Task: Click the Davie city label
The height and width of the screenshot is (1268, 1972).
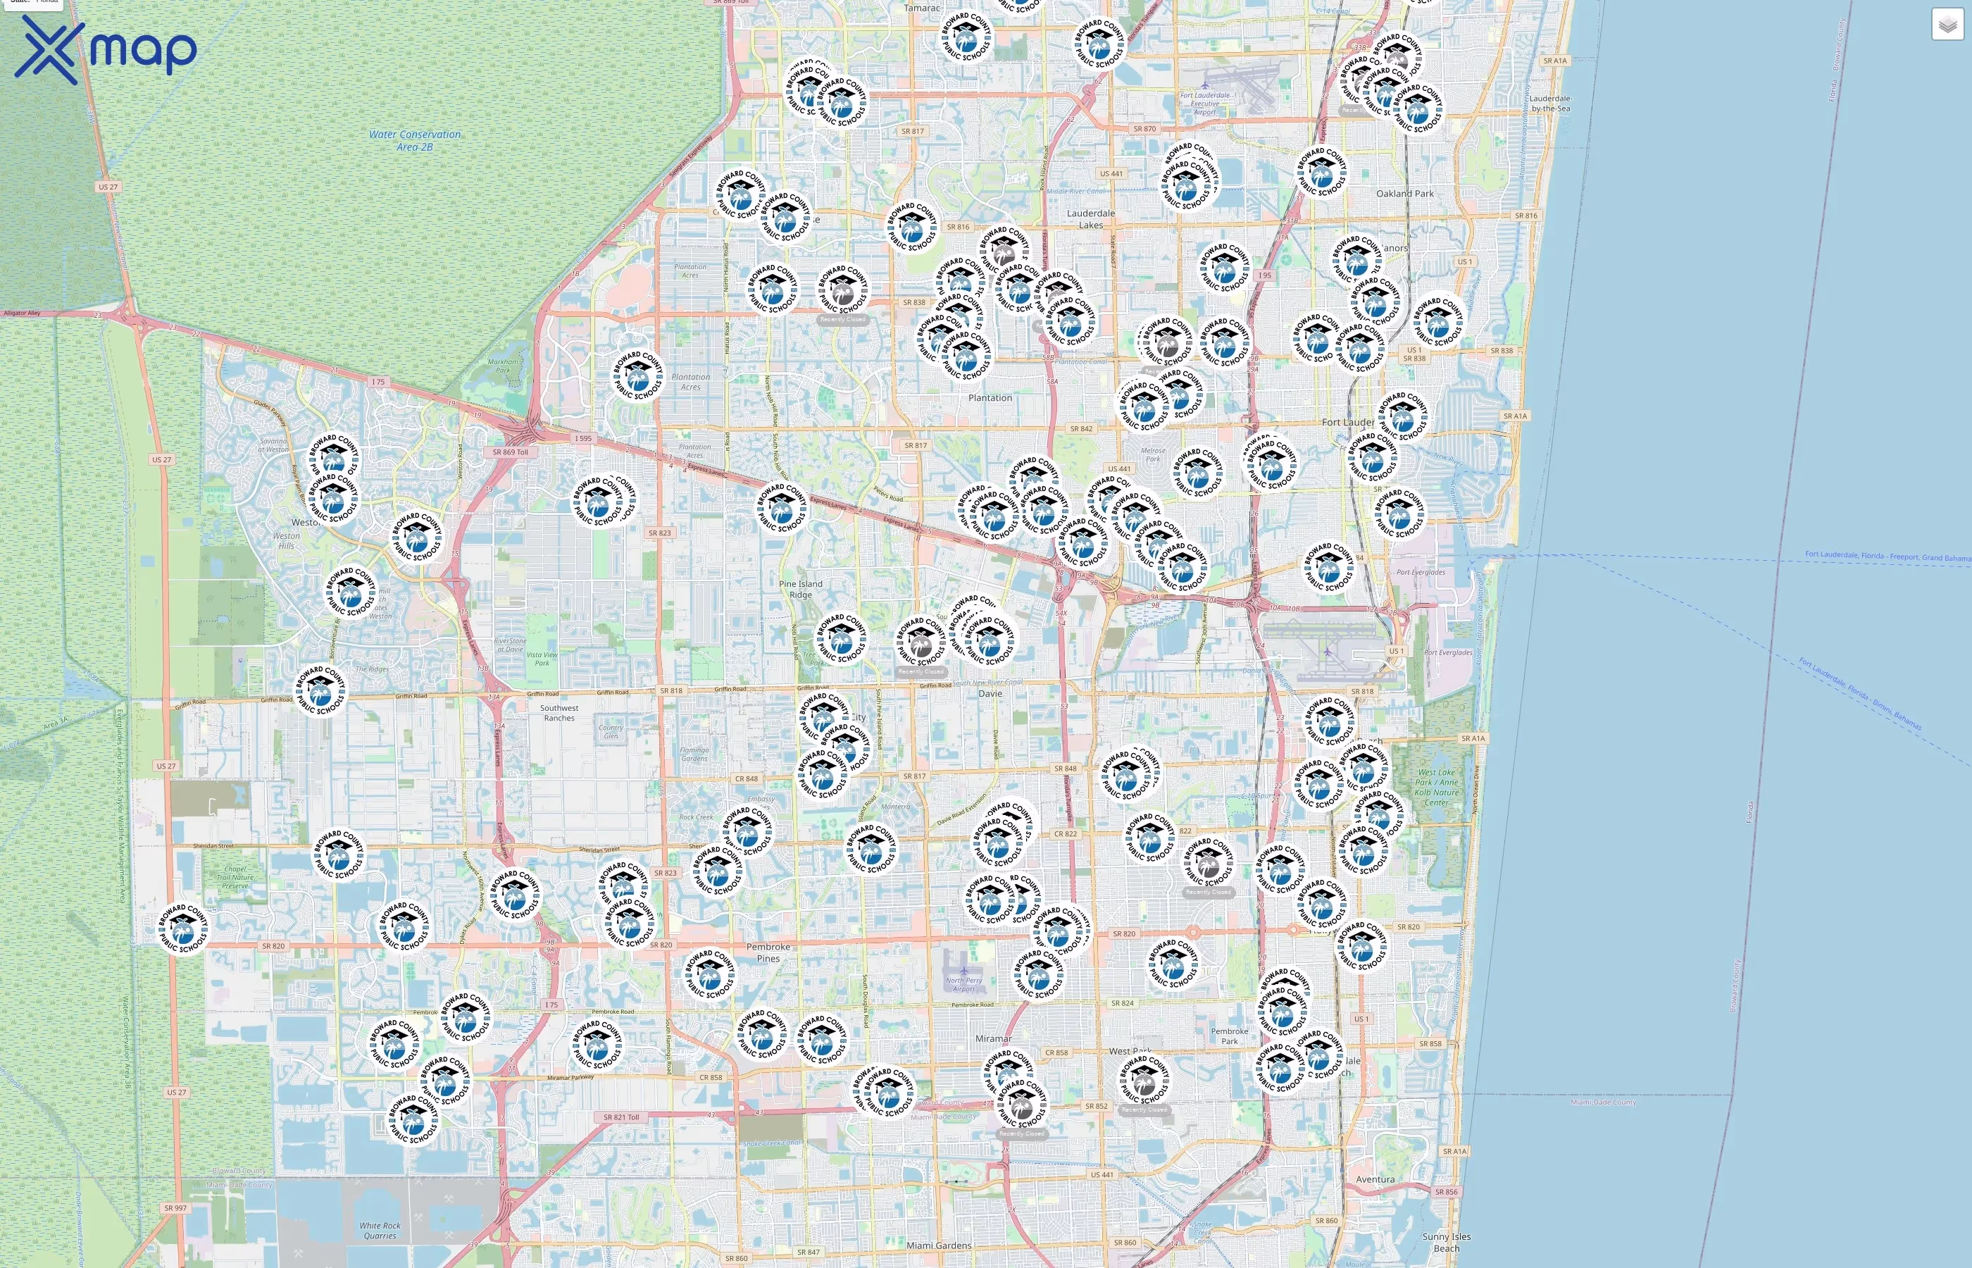Action: 990,693
